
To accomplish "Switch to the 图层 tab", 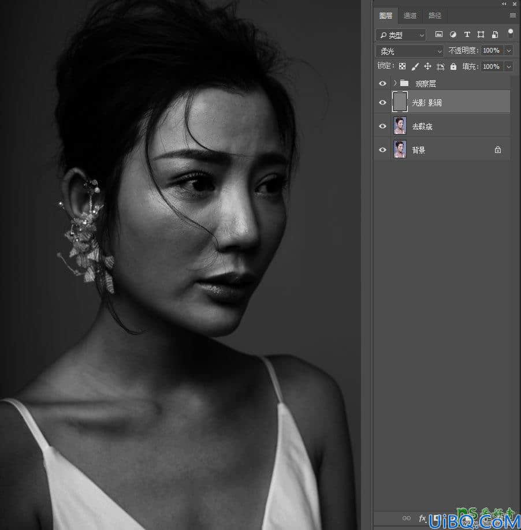I will tap(386, 16).
